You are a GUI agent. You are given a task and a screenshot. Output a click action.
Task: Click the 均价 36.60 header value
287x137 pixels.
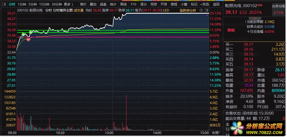coord(94,10)
